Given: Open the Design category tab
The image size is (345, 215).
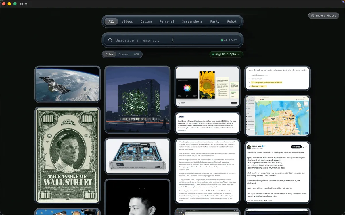Looking at the screenshot, I should [146, 21].
